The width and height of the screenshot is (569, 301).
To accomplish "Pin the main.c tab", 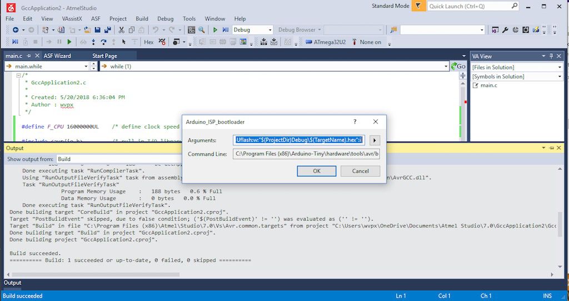I will [x=29, y=56].
